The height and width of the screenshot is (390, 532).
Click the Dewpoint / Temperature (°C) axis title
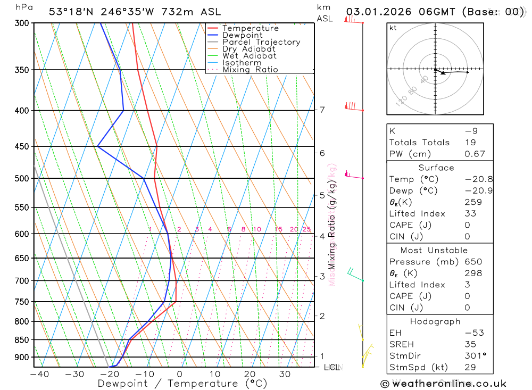[182, 384]
